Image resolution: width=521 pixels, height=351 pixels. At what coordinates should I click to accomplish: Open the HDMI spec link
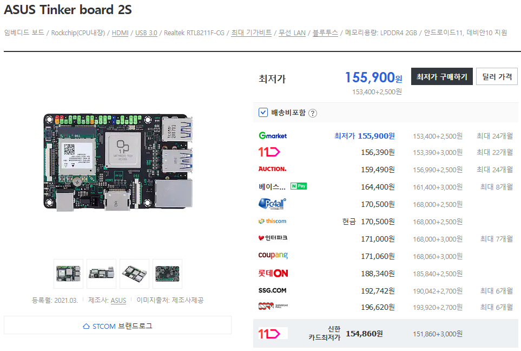click(x=120, y=33)
